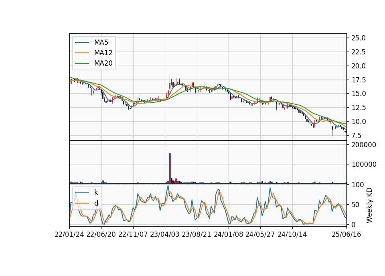Click the 25.0 price axis label

(359, 38)
